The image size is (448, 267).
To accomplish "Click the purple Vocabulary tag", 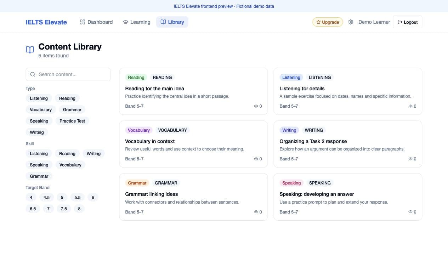I will coord(139,130).
